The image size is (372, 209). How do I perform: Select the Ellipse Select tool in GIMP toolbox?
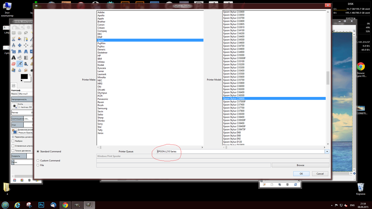tap(19, 33)
